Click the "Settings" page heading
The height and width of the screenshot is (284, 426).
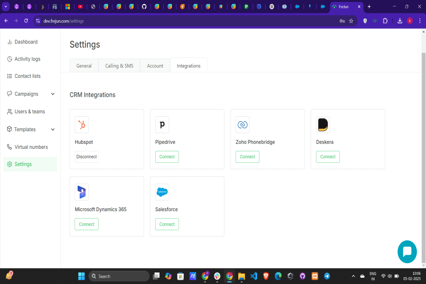(85, 45)
